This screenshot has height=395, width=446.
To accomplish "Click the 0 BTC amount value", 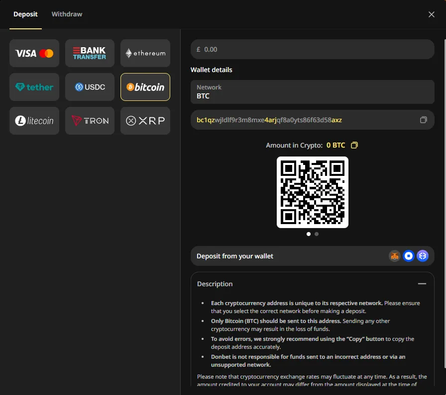I will 335,146.
